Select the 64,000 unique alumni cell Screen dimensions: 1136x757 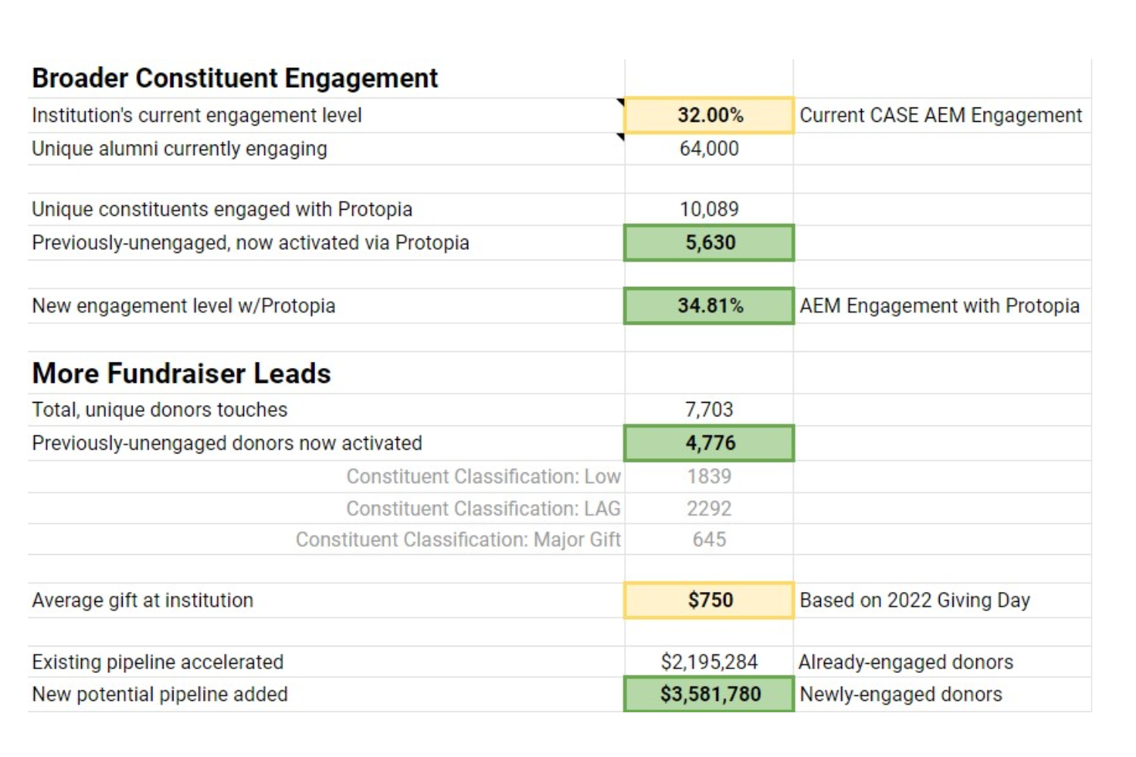(x=710, y=149)
